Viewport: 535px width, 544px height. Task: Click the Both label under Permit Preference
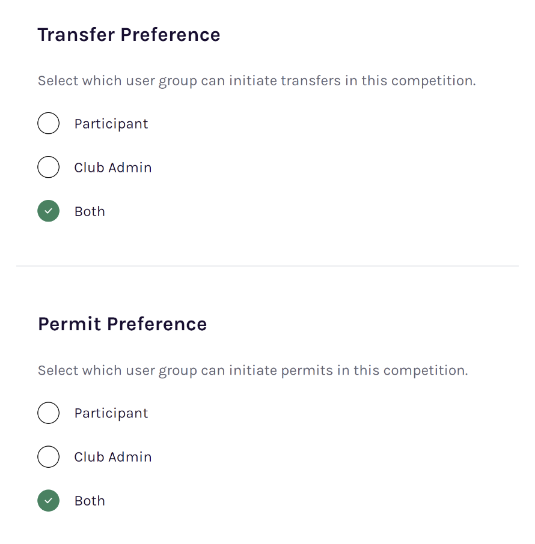tap(90, 500)
